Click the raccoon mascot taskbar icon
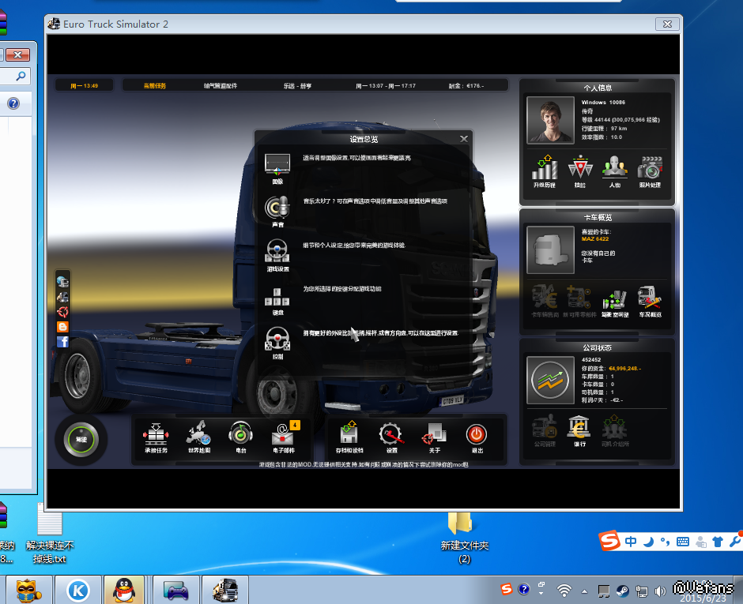 (28, 591)
